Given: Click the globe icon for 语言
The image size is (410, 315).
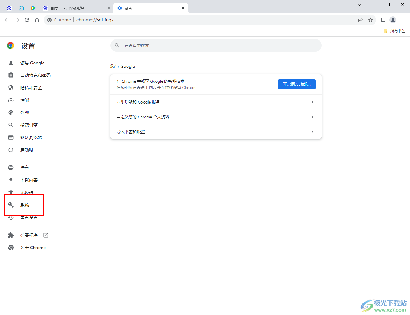Looking at the screenshot, I should click(11, 168).
